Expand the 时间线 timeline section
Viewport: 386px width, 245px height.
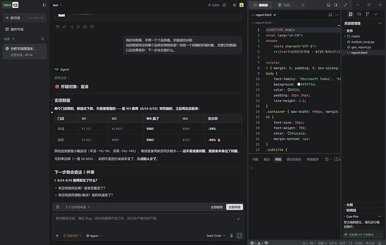[351, 210]
